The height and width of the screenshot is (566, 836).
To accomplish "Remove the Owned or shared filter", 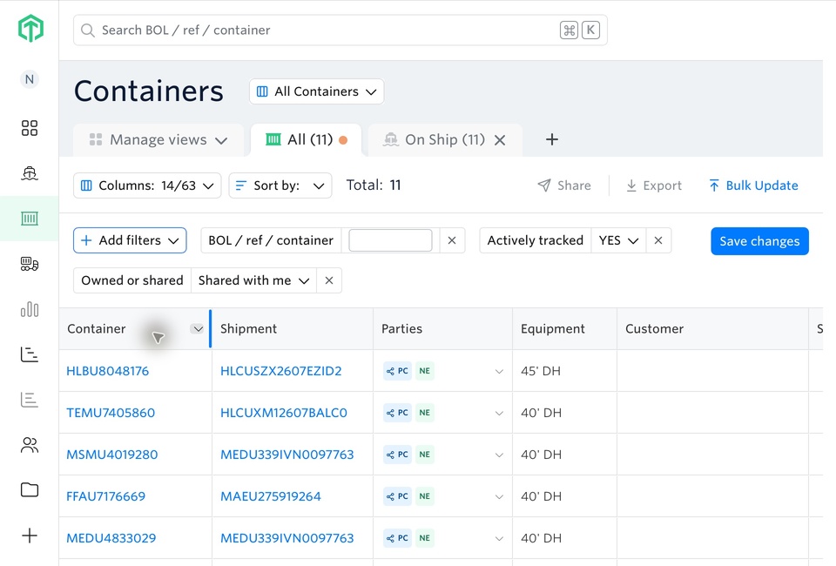I will pos(329,280).
